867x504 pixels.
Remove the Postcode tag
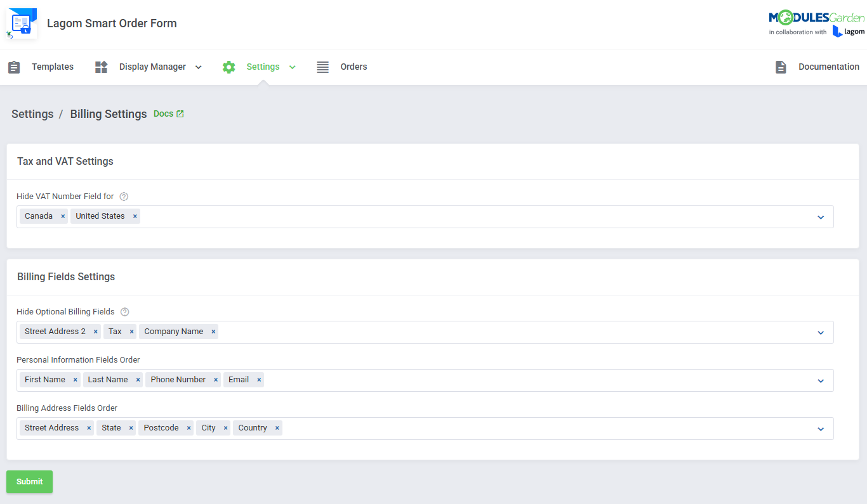click(x=189, y=428)
